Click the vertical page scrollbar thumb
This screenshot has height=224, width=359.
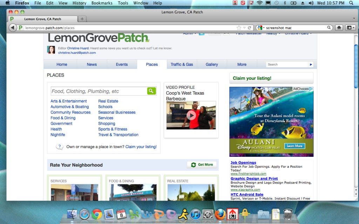pyautogui.click(x=356, y=66)
